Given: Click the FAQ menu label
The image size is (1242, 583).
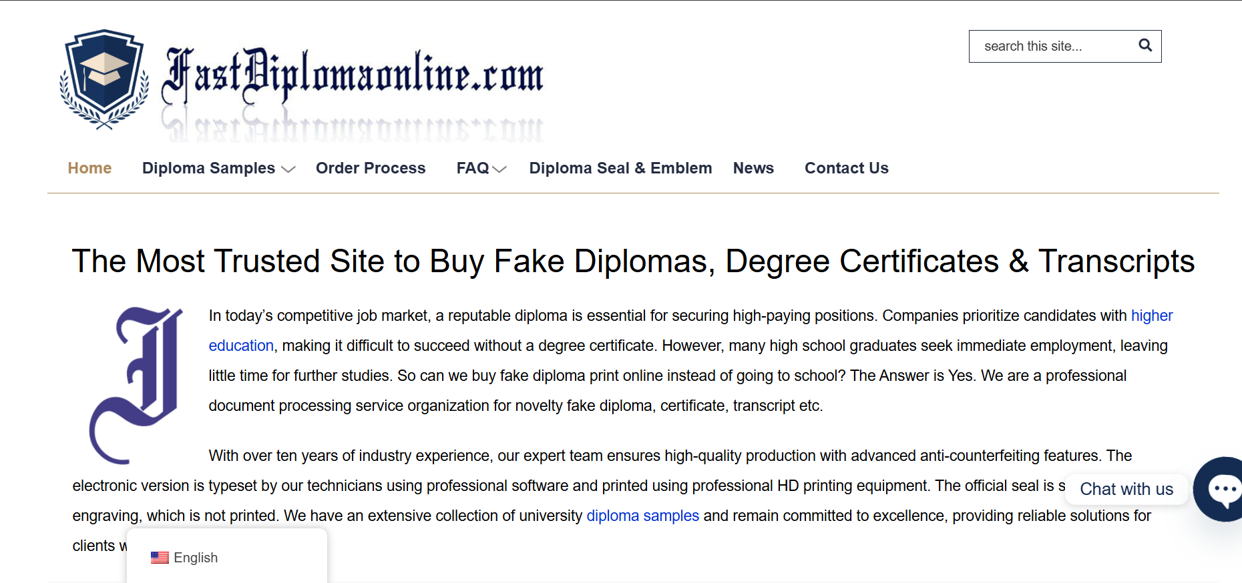Looking at the screenshot, I should (x=473, y=168).
